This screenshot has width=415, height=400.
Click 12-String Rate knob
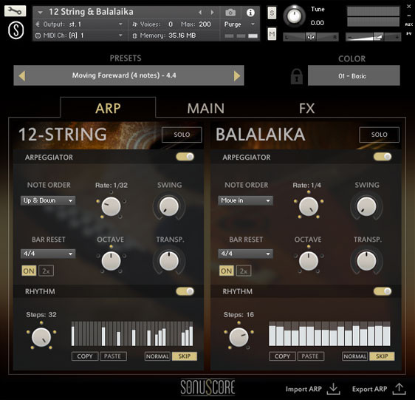(112, 206)
